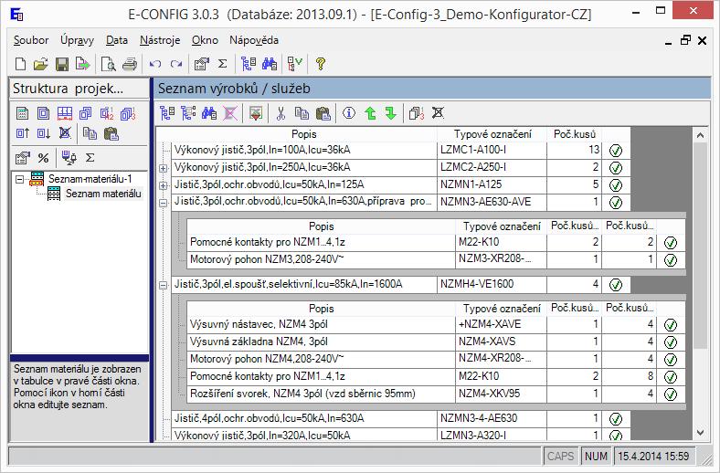Click the yellow question mark help icon

coord(321,64)
